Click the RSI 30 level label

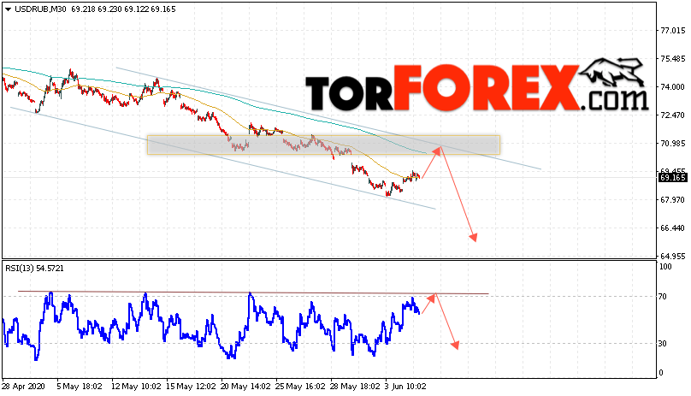[x=663, y=344]
